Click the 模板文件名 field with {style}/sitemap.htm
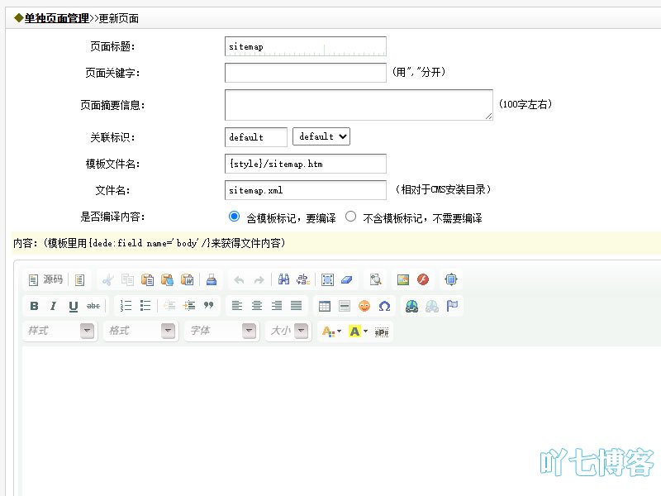Image resolution: width=661 pixels, height=496 pixels. pos(306,164)
